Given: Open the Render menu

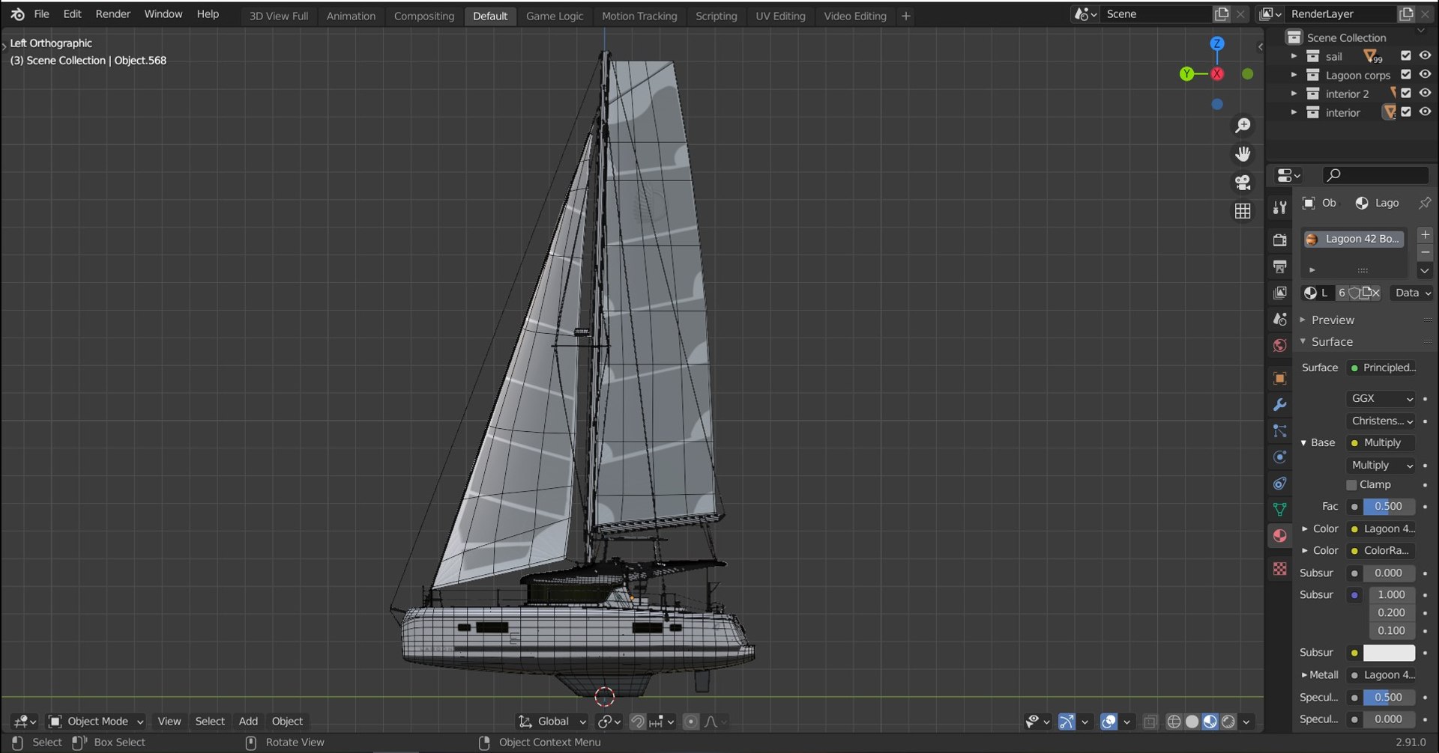Looking at the screenshot, I should pos(113,14).
